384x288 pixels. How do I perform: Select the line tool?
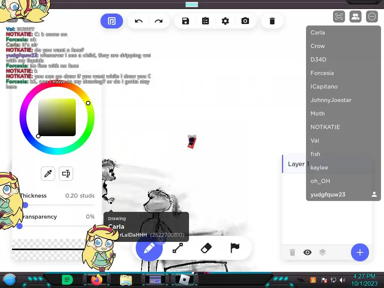pyautogui.click(x=178, y=248)
